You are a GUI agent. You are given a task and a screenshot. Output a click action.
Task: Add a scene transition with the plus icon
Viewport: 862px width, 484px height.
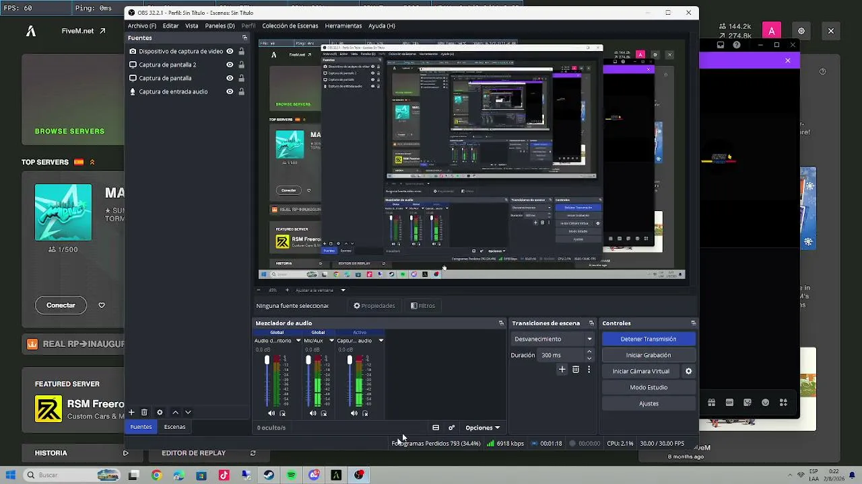coord(562,369)
